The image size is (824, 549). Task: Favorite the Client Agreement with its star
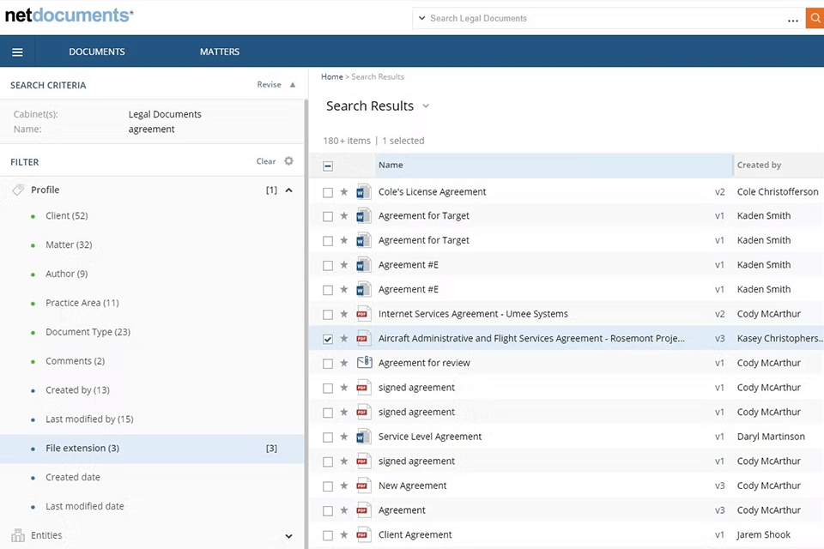coord(344,535)
